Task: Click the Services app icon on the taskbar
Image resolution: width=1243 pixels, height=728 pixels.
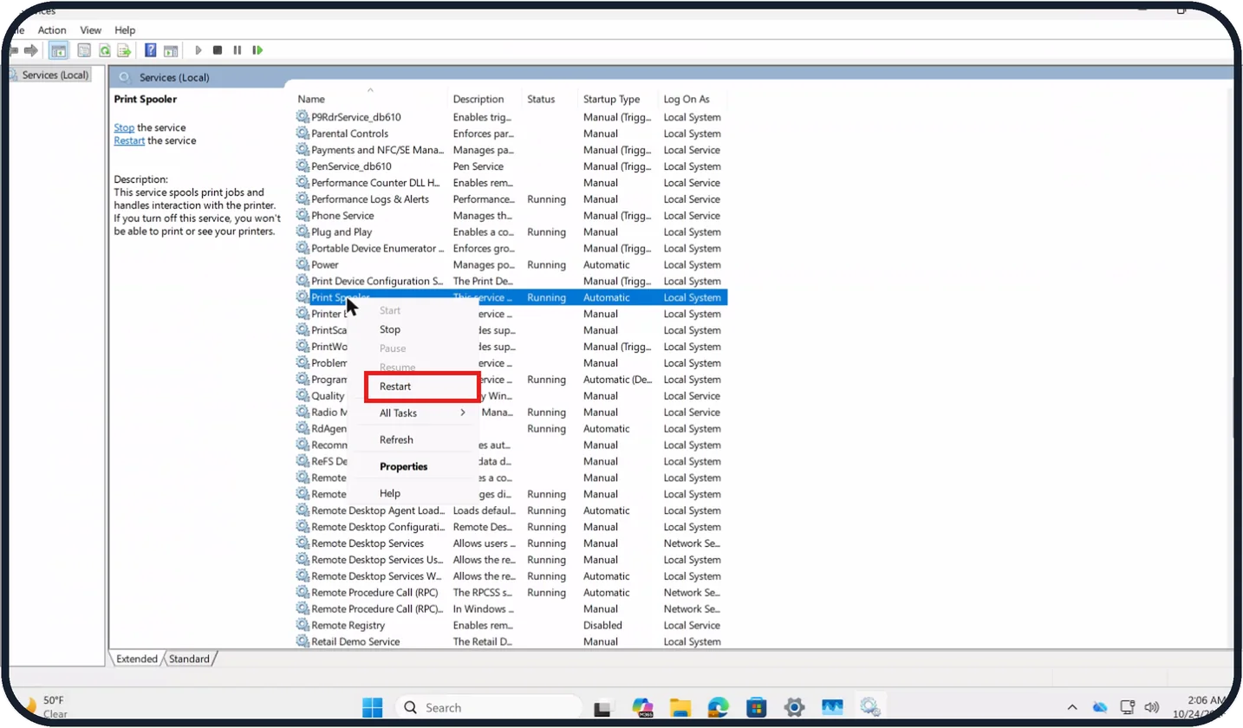Action: [870, 707]
